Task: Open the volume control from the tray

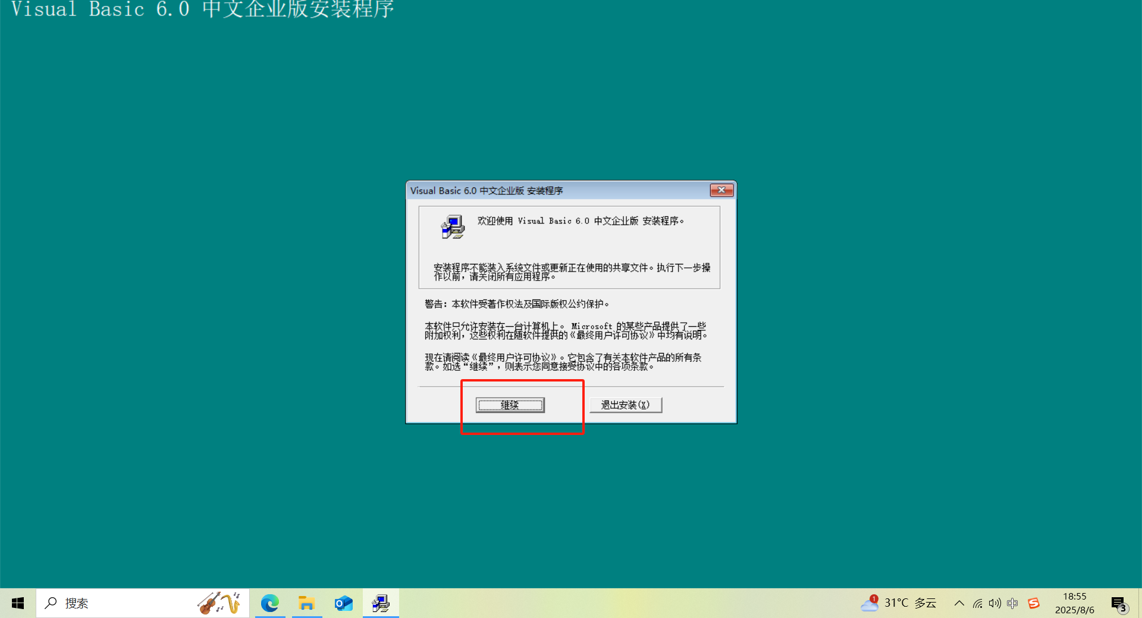Action: (994, 603)
